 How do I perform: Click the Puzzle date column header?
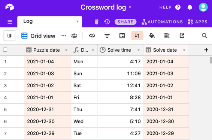(47, 50)
